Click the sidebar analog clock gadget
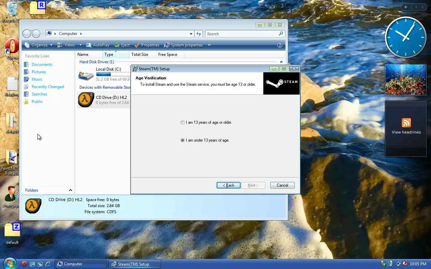 (405, 37)
